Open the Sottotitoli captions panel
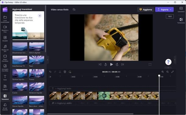This screenshot has height=115, width=186. point(181,9)
